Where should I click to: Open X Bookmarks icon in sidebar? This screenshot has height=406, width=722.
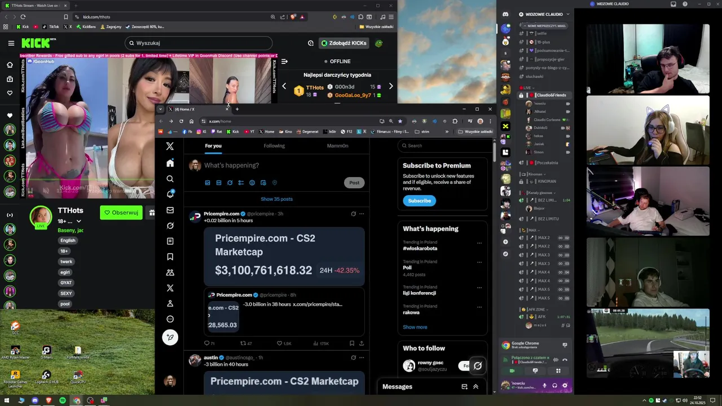170,257
